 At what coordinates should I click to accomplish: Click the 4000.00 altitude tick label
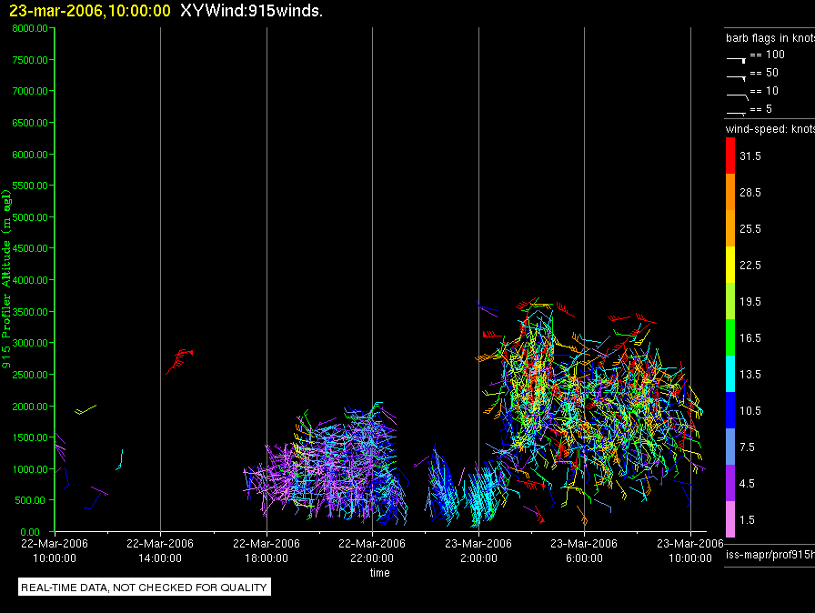30,280
